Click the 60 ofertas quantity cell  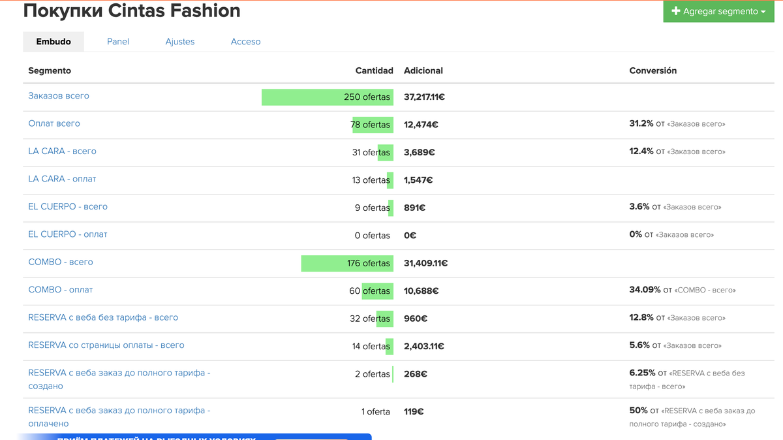tap(370, 291)
